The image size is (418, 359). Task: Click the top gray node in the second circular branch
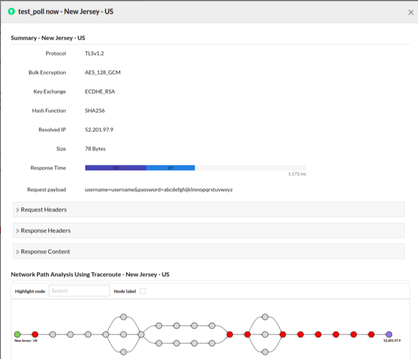click(265, 316)
